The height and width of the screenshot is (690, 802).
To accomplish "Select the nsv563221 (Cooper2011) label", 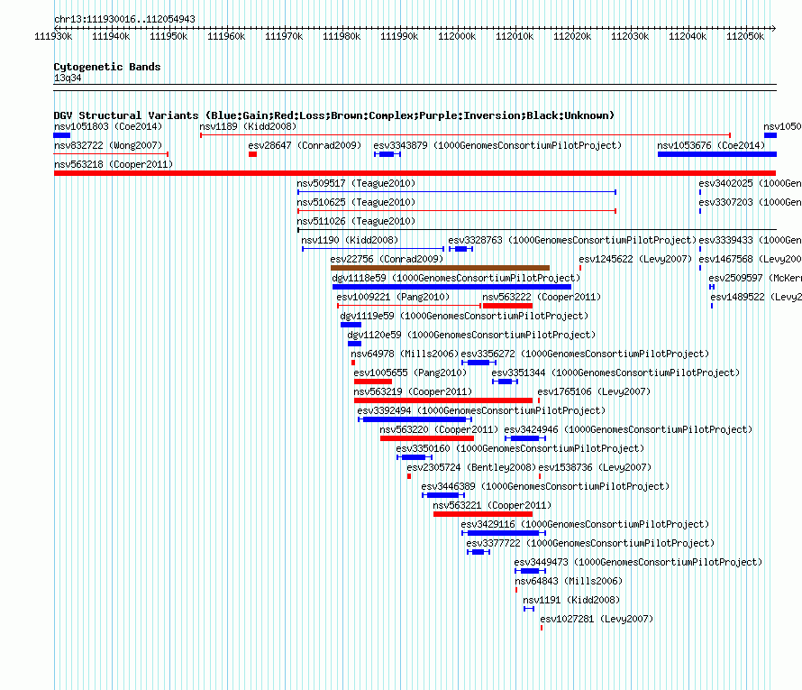I will pyautogui.click(x=492, y=505).
